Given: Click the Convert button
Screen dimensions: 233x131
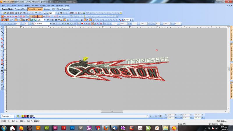Looking at the screenshot, I should click(47, 9).
